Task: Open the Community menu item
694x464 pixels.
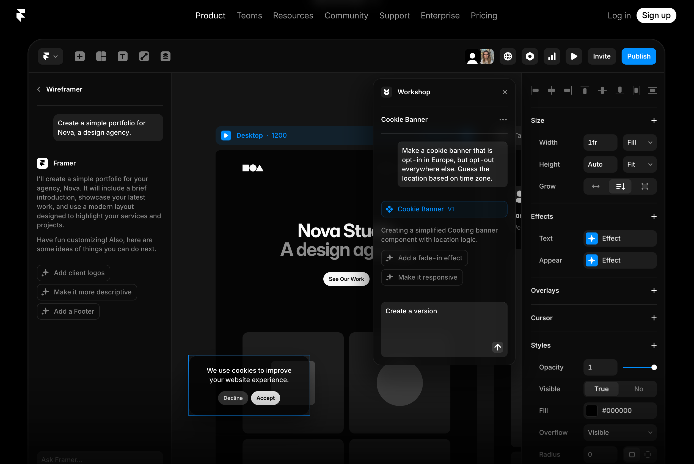Action: click(346, 15)
